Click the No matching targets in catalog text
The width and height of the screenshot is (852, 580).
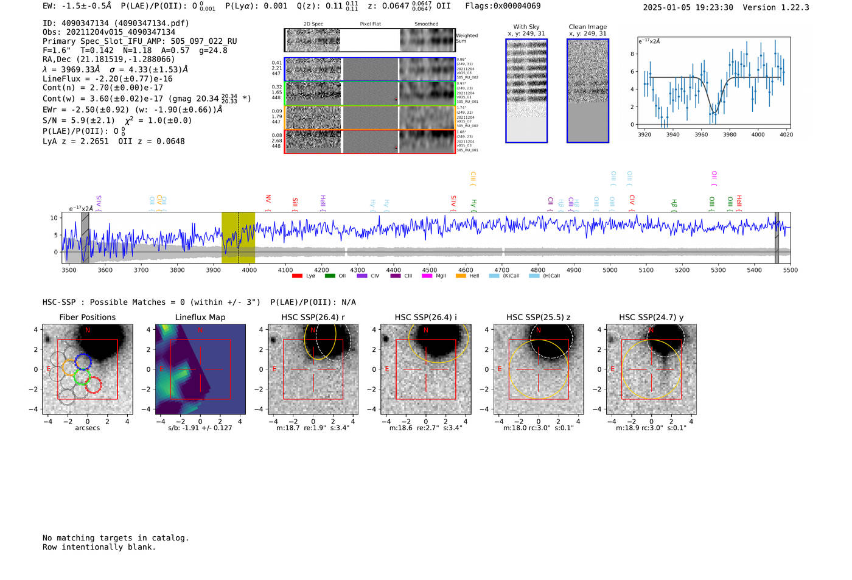(116, 538)
